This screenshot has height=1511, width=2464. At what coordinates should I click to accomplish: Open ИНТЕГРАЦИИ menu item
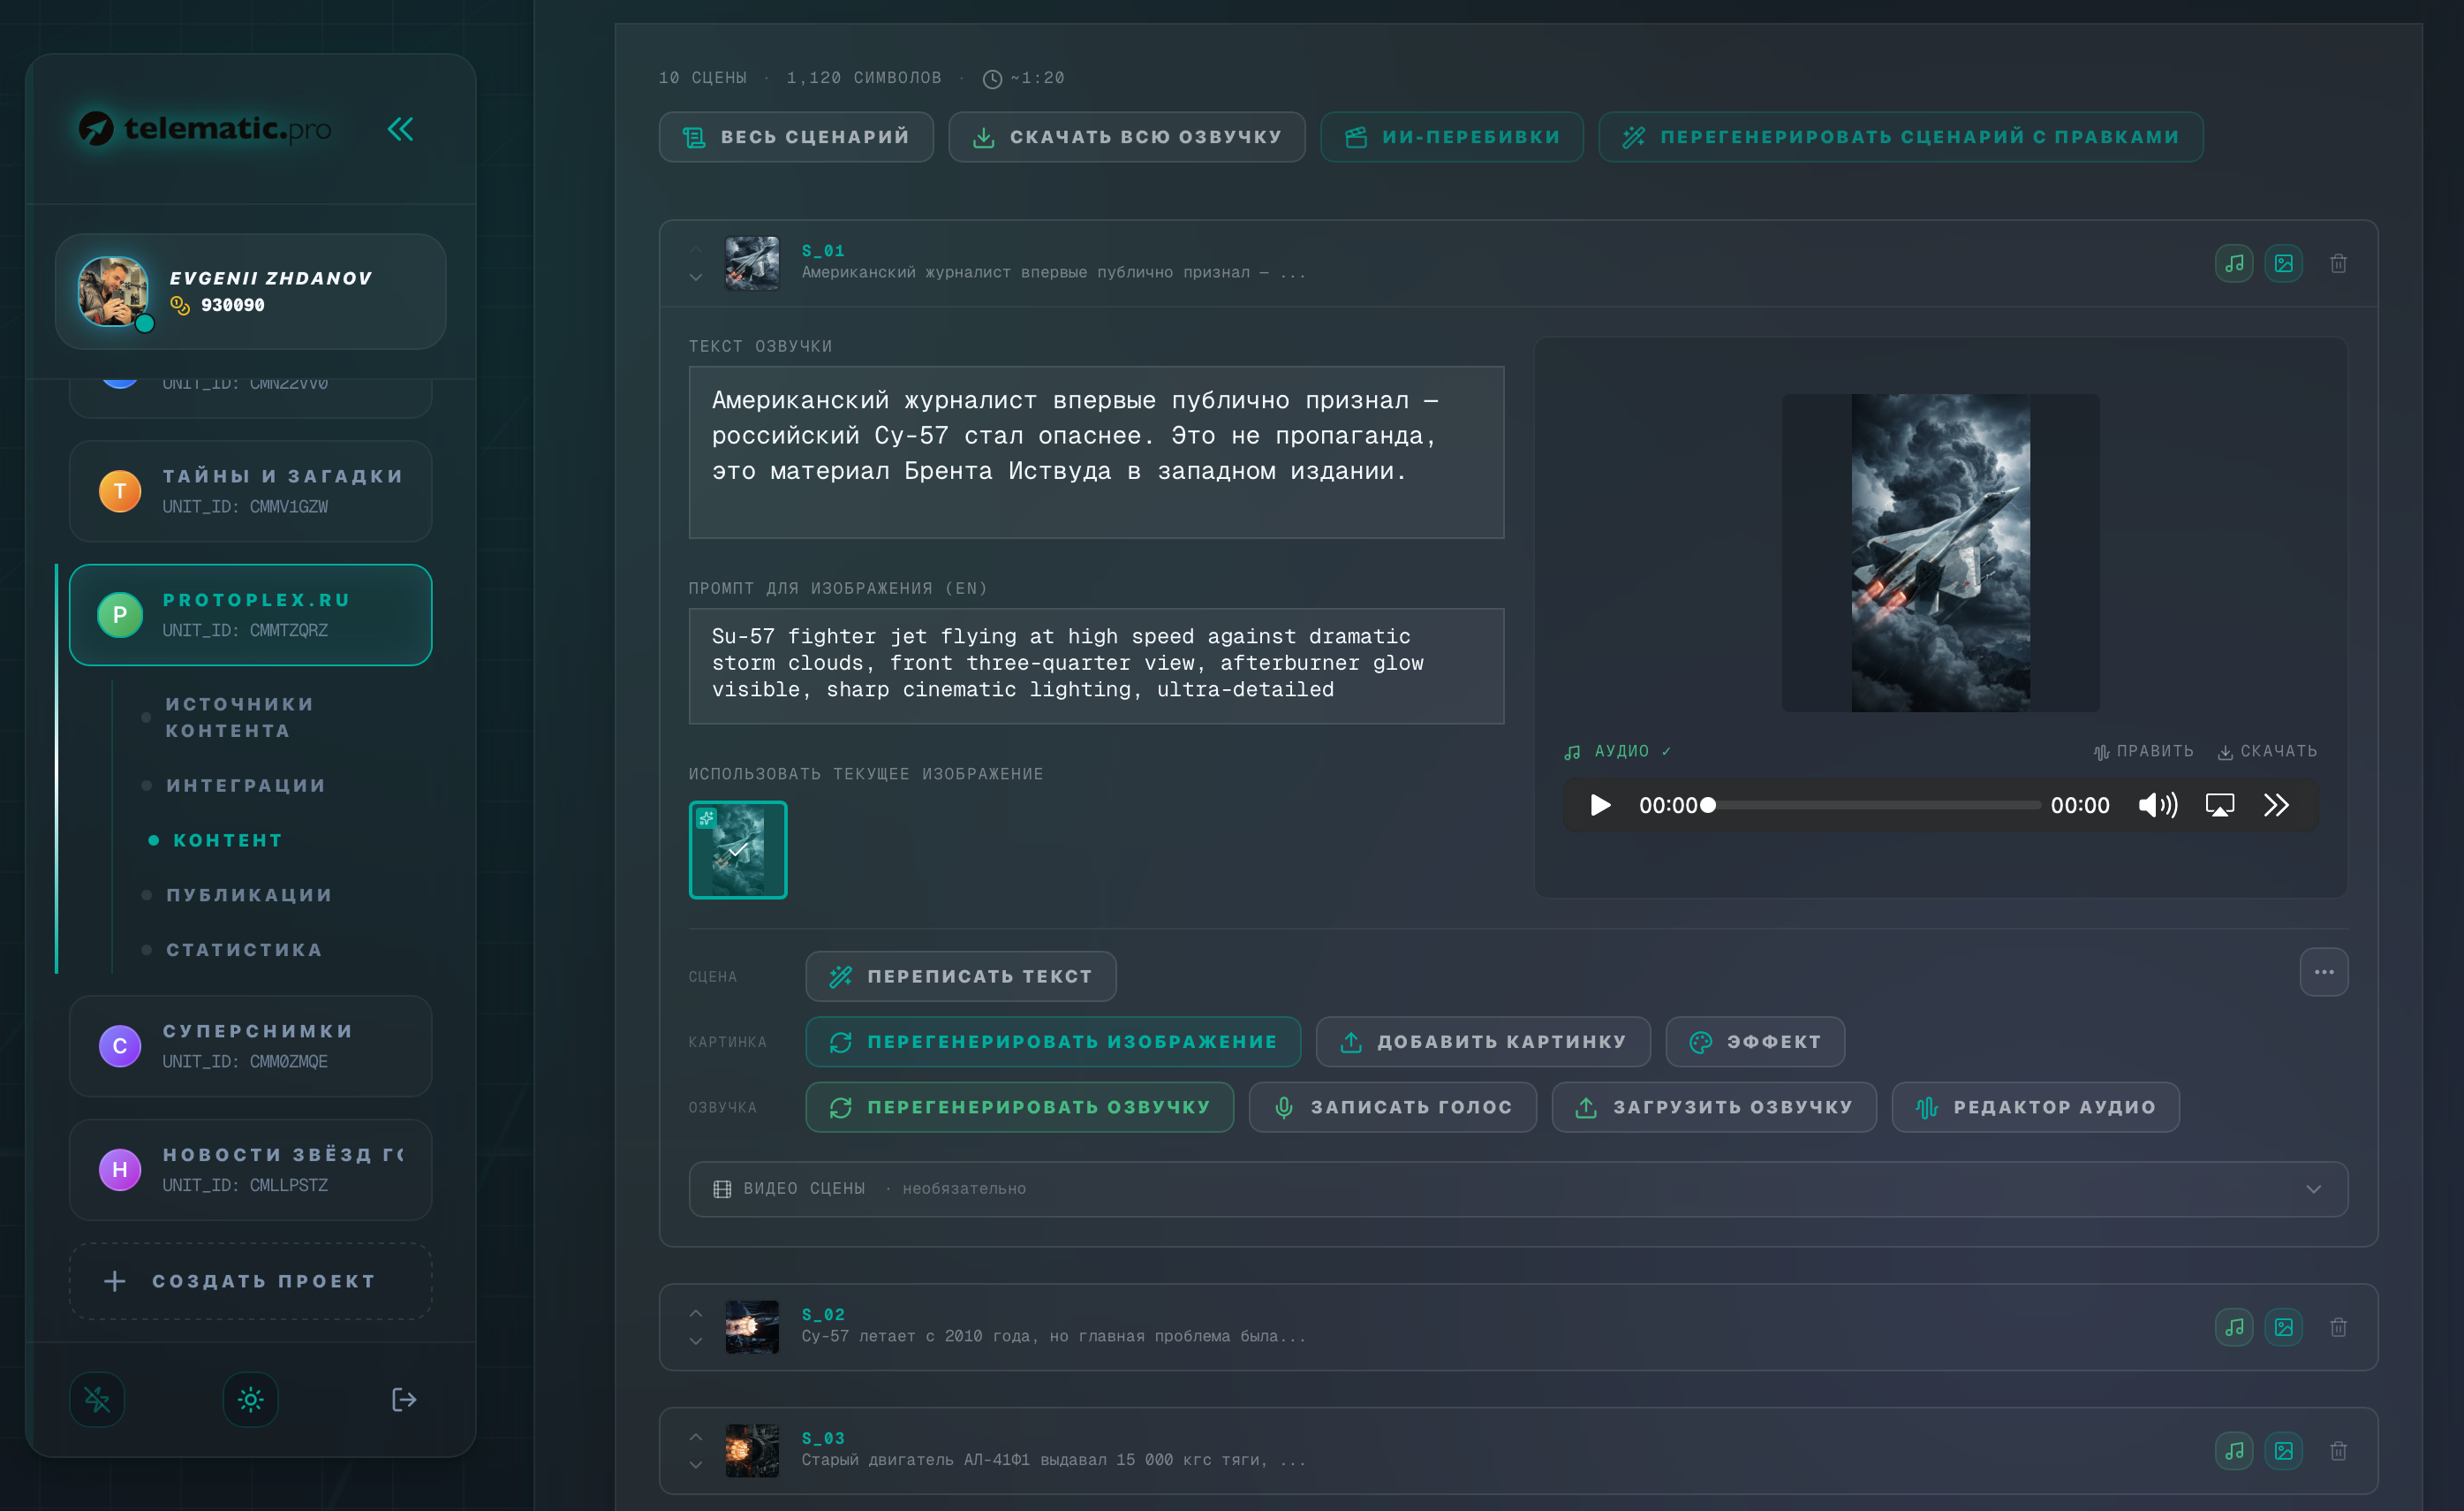246,786
